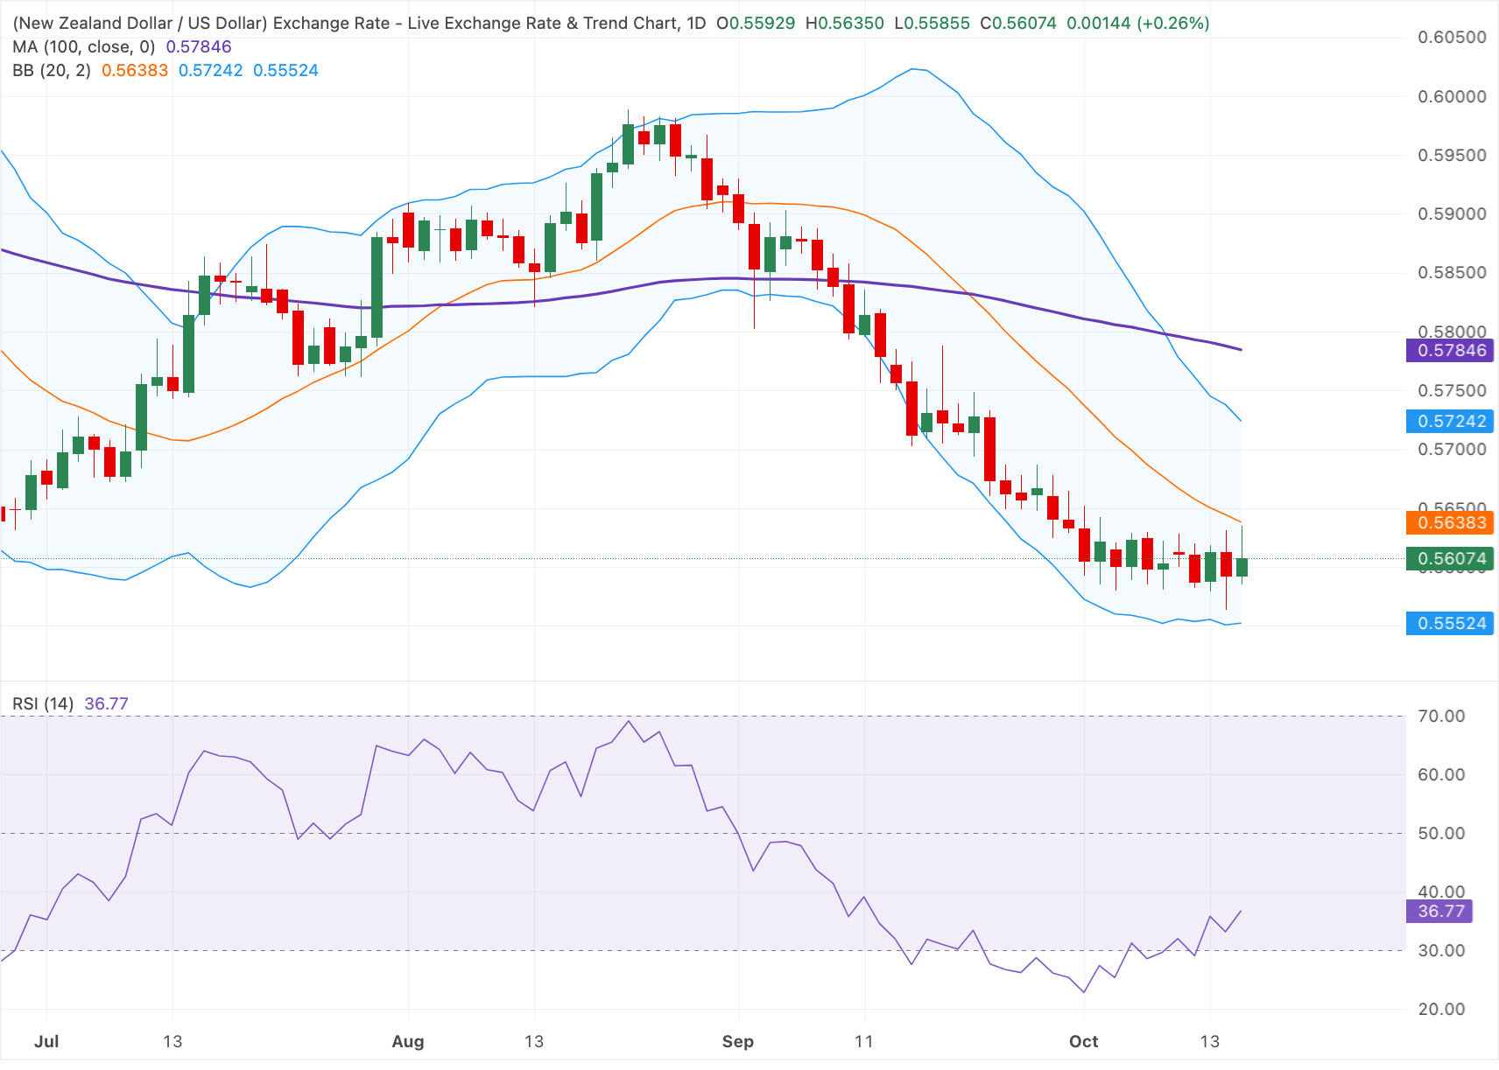Click the BB upper value 0.57242 in legend

click(211, 71)
